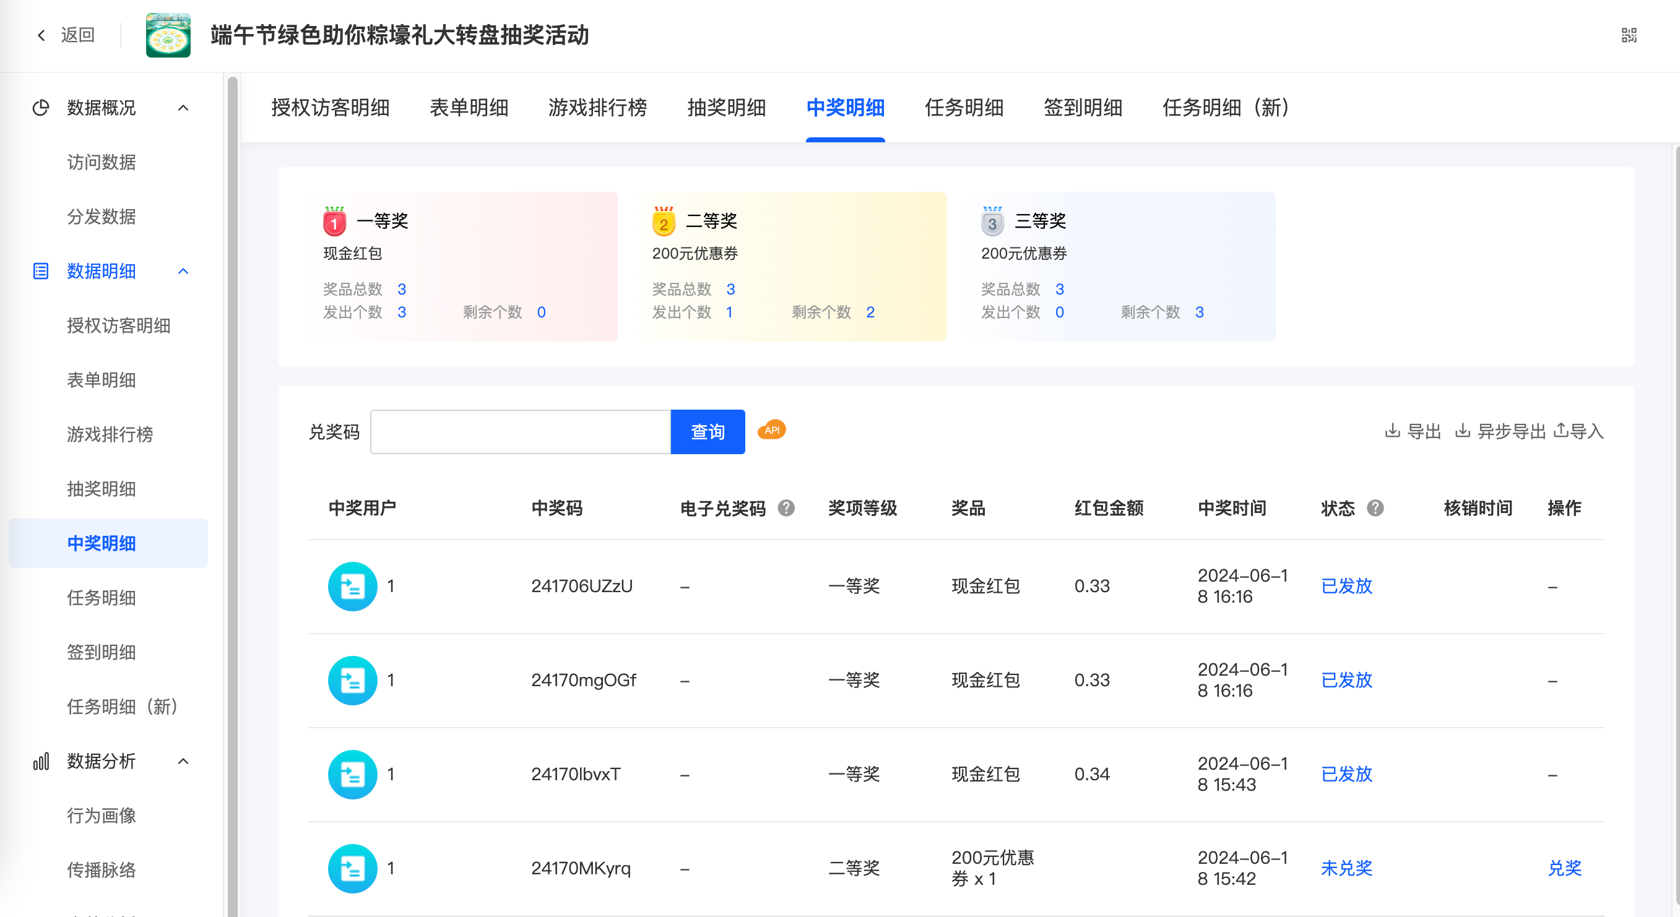The width and height of the screenshot is (1680, 917).
Task: Click the help icon beside 状态 header
Action: coord(1375,508)
